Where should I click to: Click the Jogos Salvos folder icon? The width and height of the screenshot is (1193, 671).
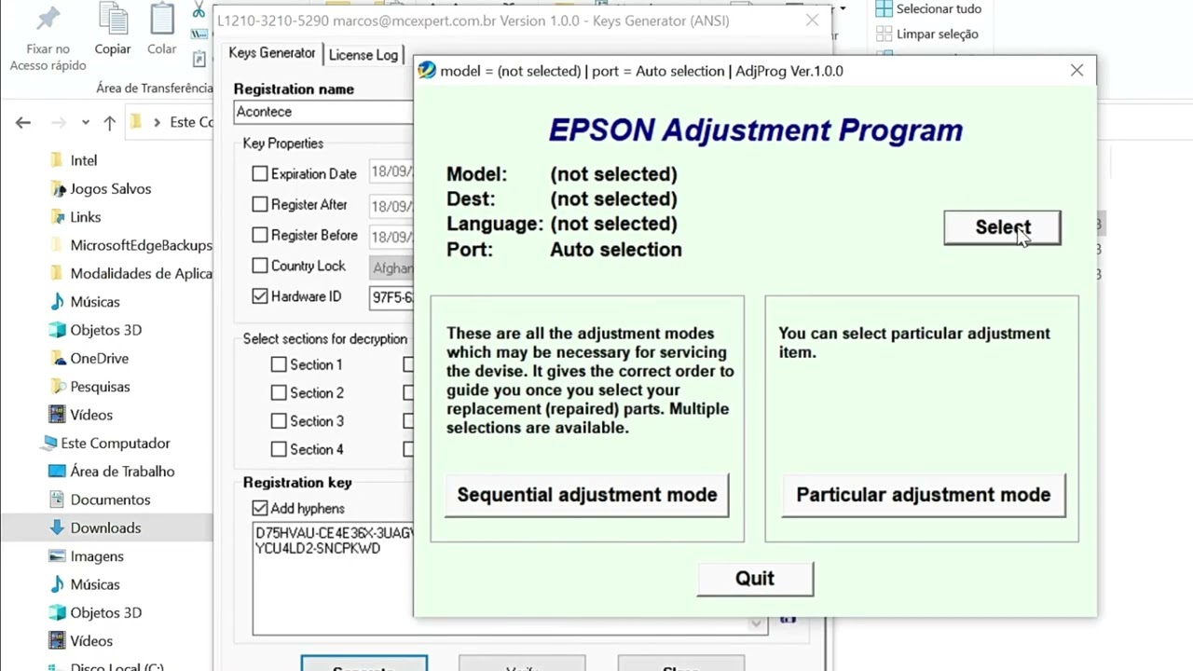click(x=57, y=188)
